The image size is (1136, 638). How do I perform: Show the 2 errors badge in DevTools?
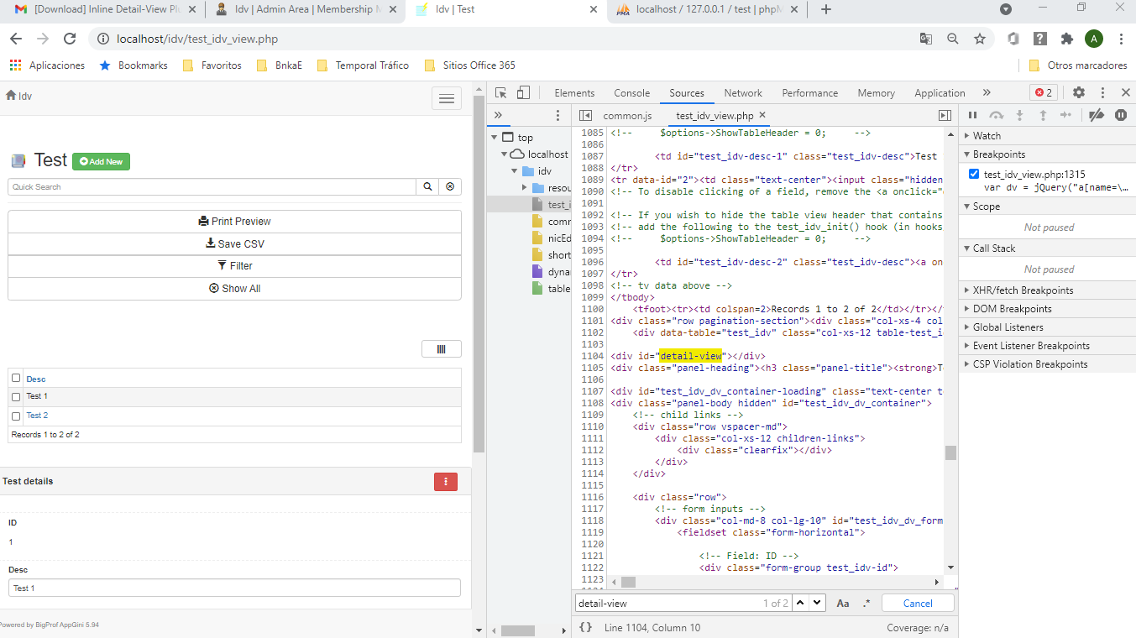pos(1044,93)
